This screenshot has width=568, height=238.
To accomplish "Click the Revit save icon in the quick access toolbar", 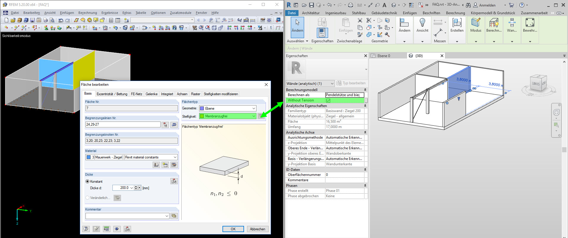I will point(312,5).
